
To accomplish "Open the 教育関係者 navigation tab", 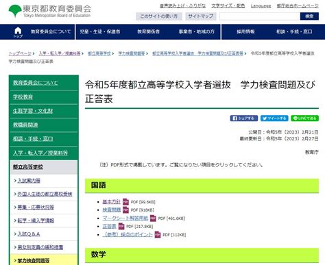I will pyautogui.click(x=148, y=31).
